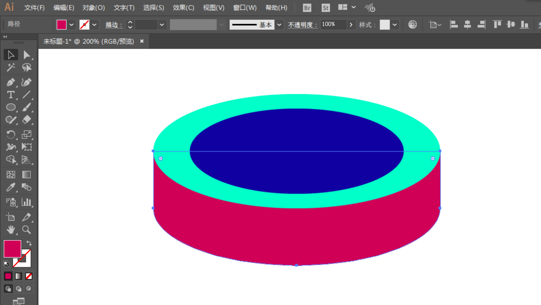
Task: Pick the Ellipse shape tool
Action: click(x=11, y=108)
